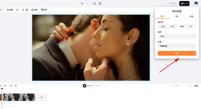Screen dimensions: 201x109
Task: Click the timeline zoom slider handle
Action: [177, 85]
